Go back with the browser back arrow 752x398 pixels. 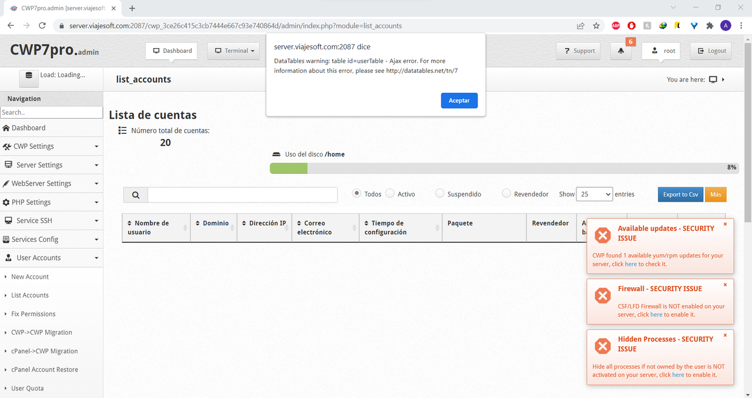coord(11,26)
